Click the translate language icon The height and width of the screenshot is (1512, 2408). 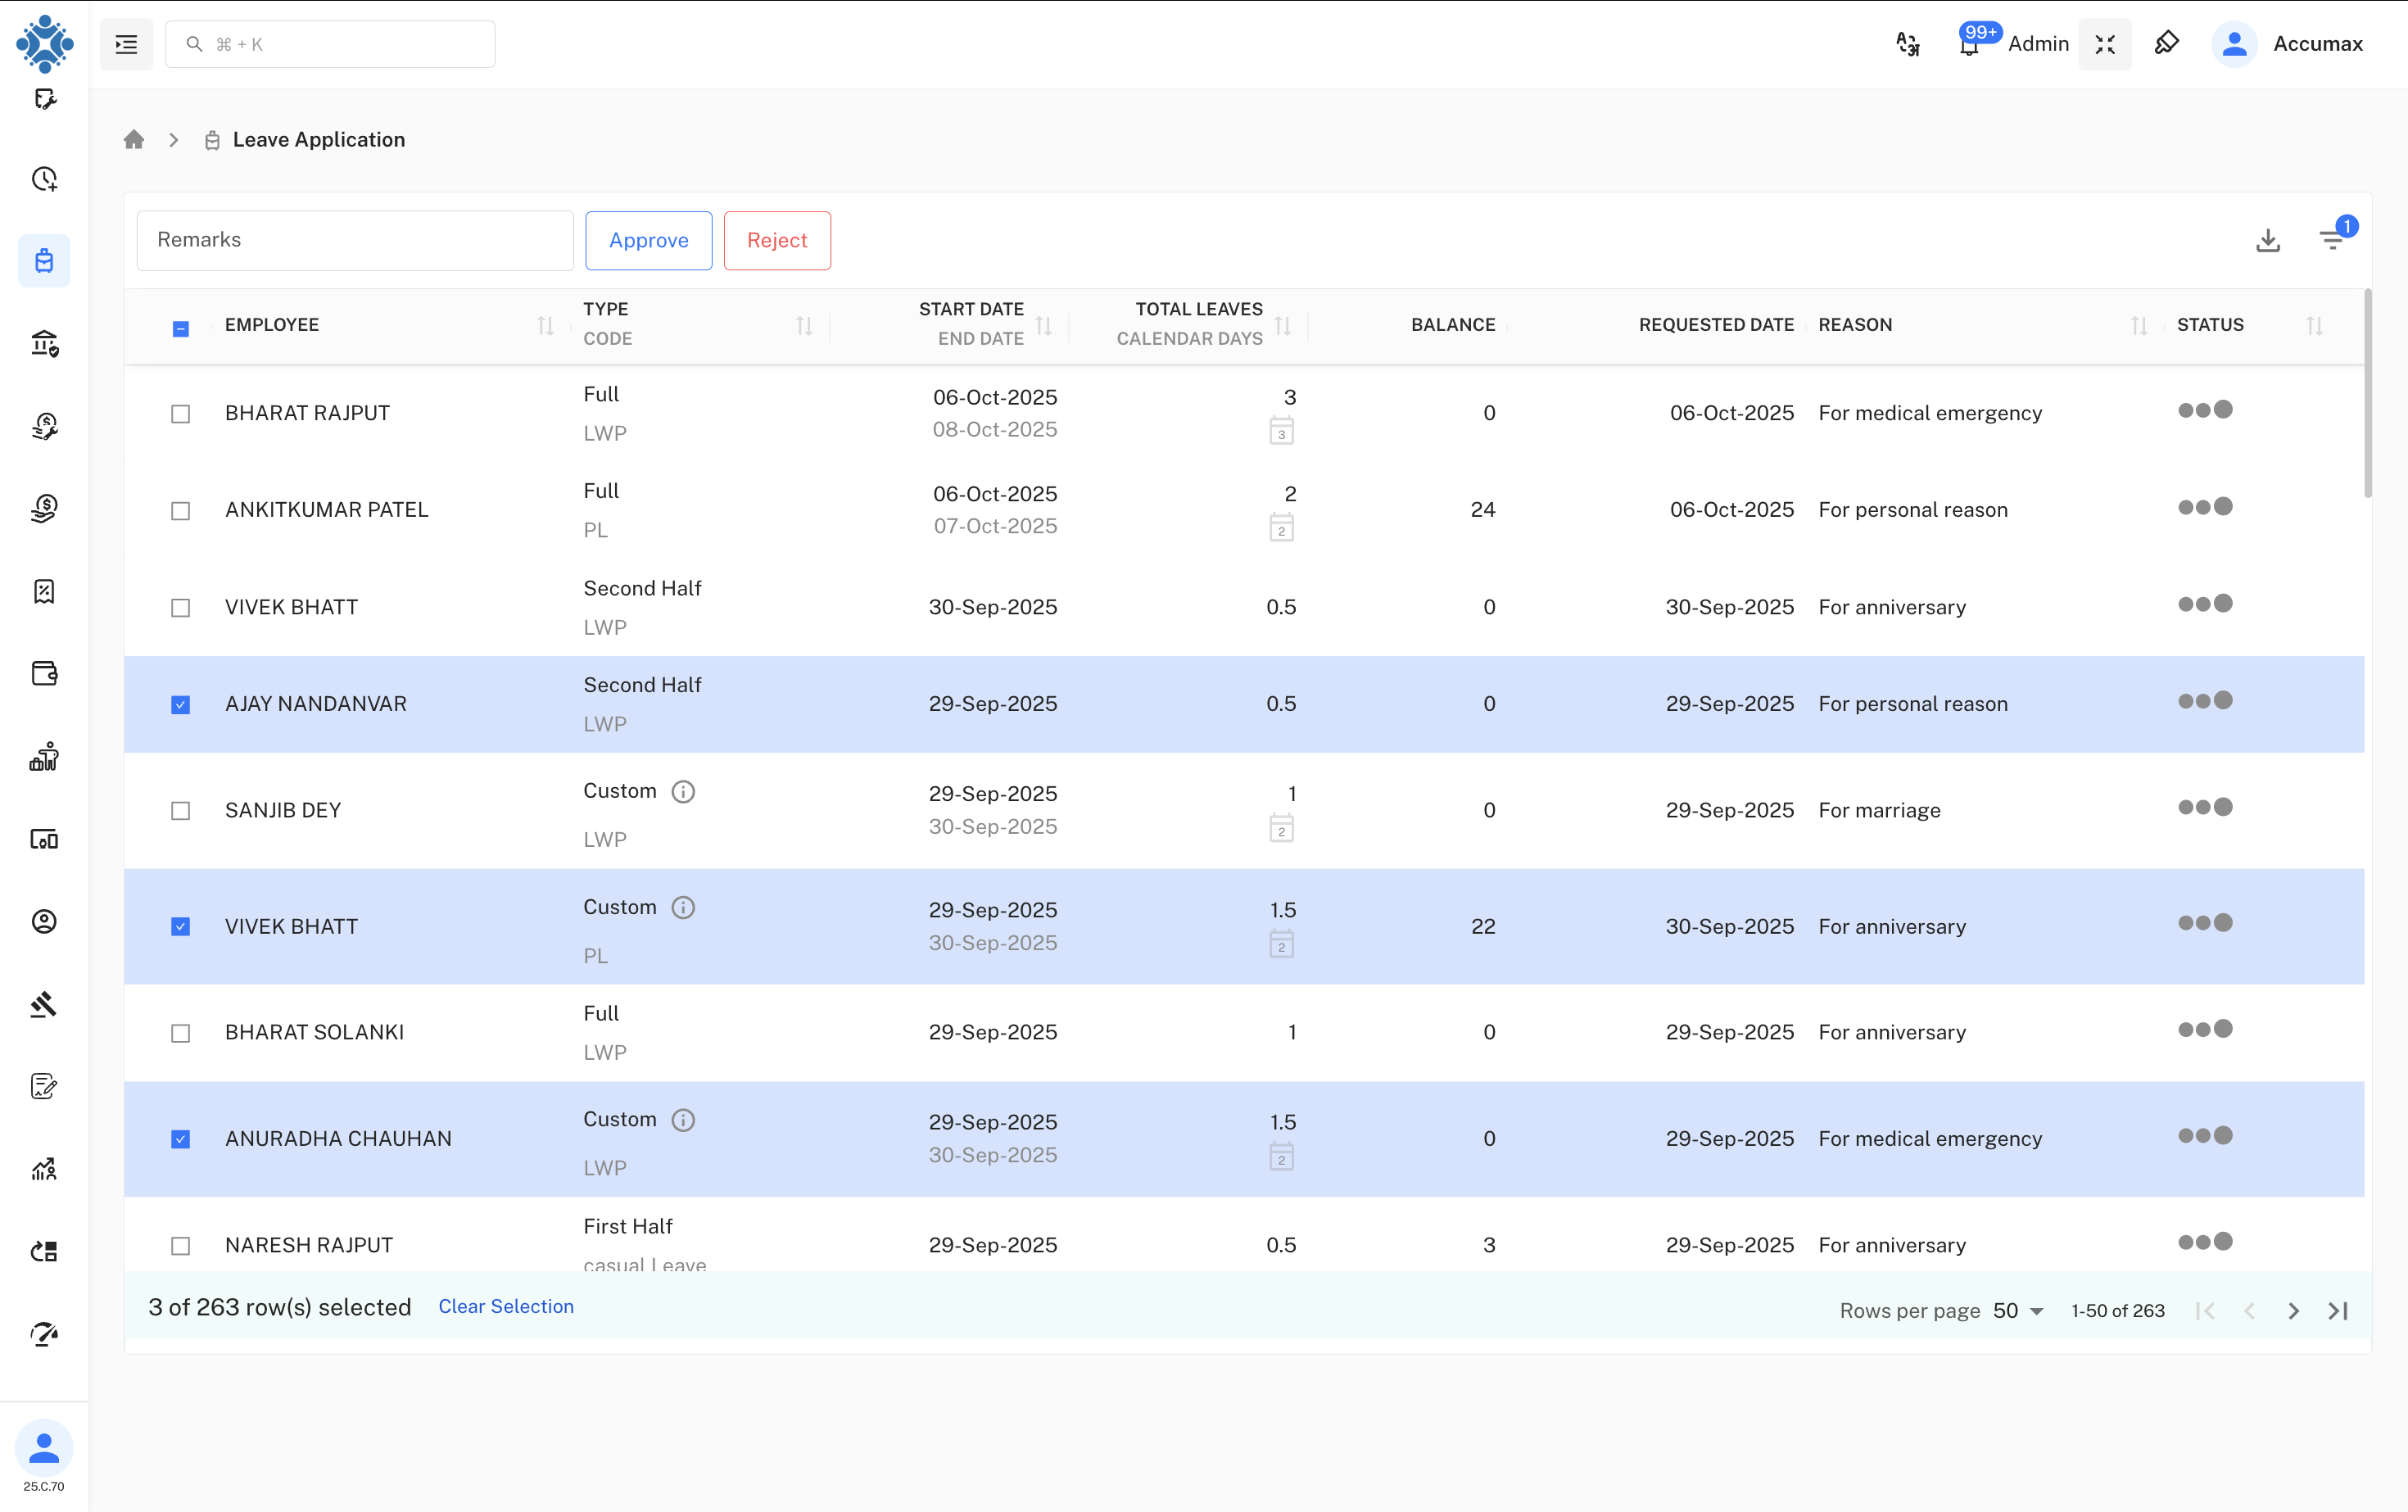[x=1907, y=44]
